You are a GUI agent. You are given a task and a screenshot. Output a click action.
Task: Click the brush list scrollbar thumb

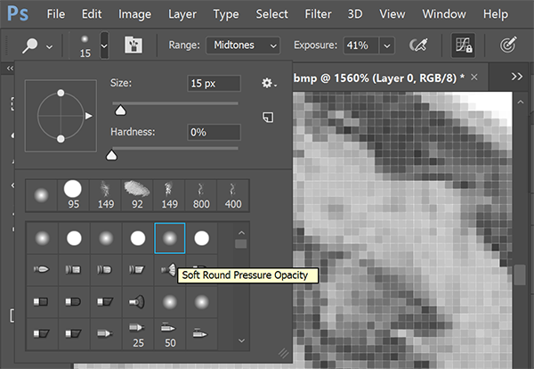[241, 244]
